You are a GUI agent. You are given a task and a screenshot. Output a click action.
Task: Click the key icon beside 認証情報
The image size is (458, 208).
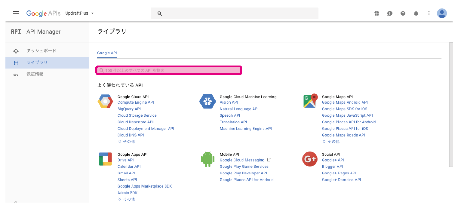tap(16, 75)
